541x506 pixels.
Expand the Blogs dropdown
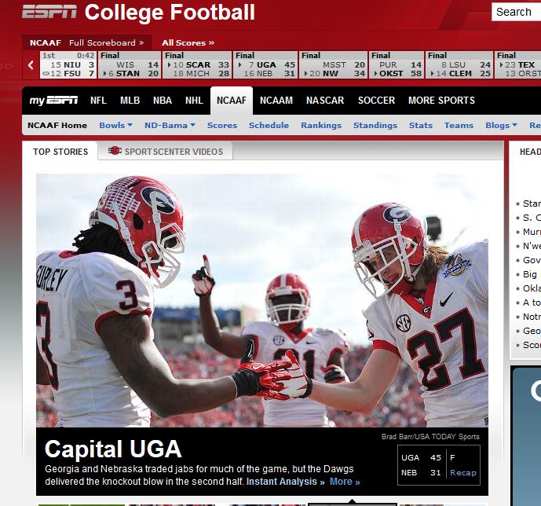pos(501,125)
